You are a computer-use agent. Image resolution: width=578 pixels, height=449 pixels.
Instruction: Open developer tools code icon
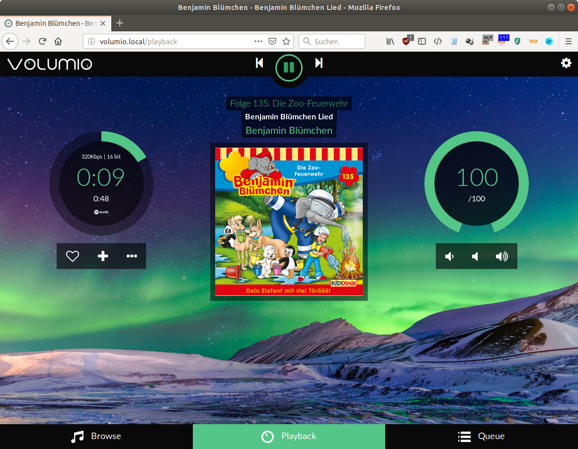pyautogui.click(x=438, y=41)
